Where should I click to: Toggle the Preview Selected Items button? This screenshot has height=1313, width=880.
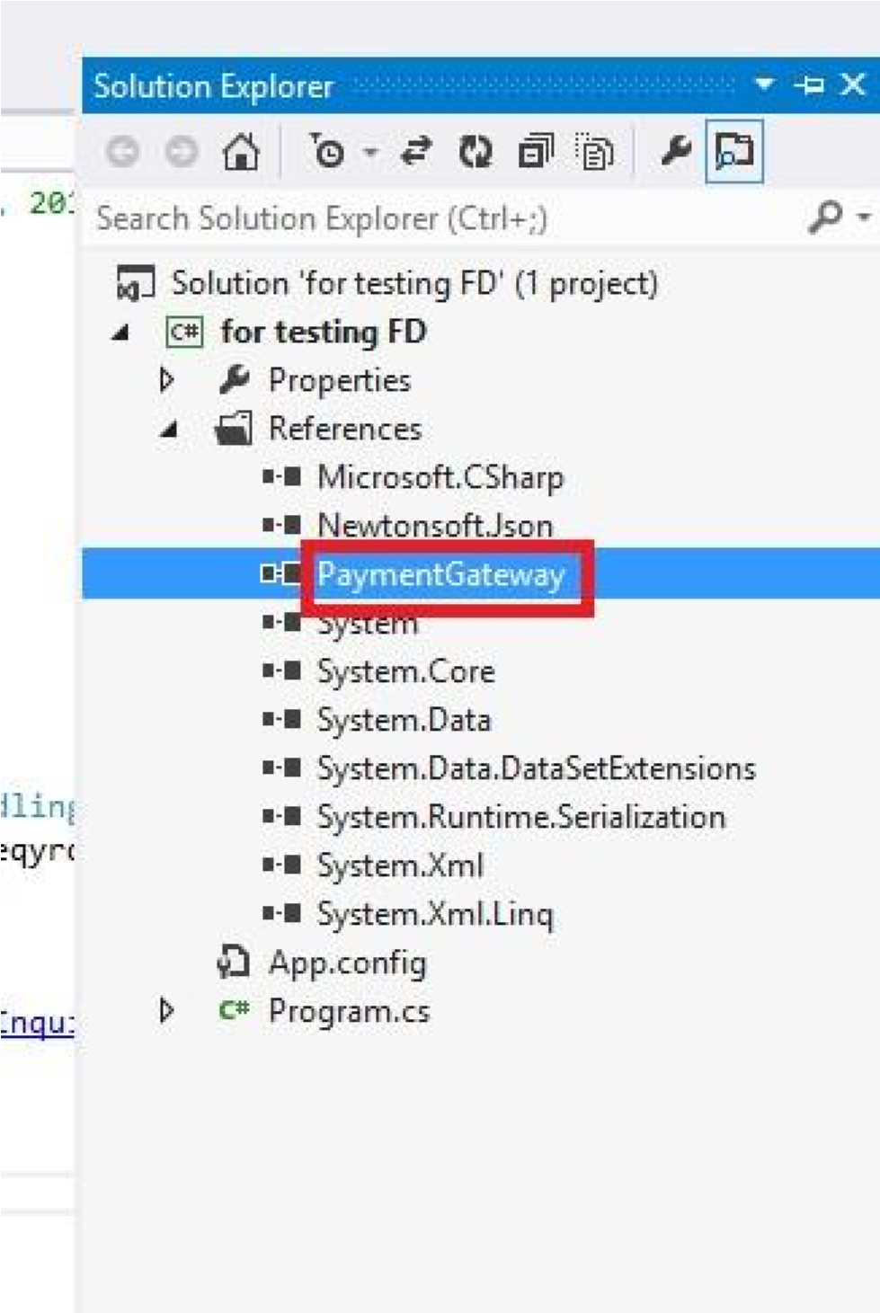pos(733,152)
